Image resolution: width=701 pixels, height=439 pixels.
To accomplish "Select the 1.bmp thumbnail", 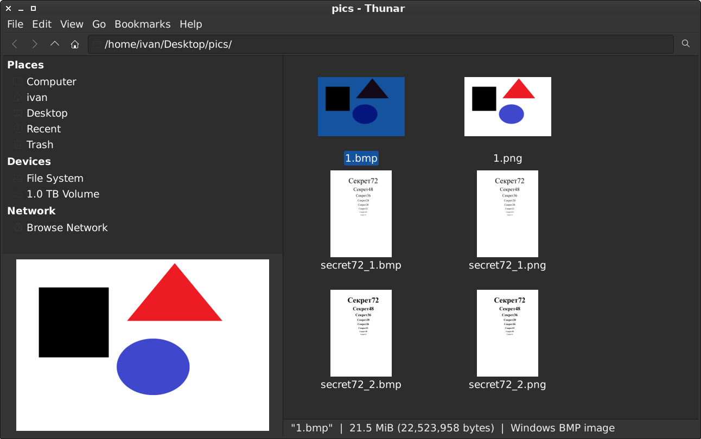I will click(x=361, y=106).
